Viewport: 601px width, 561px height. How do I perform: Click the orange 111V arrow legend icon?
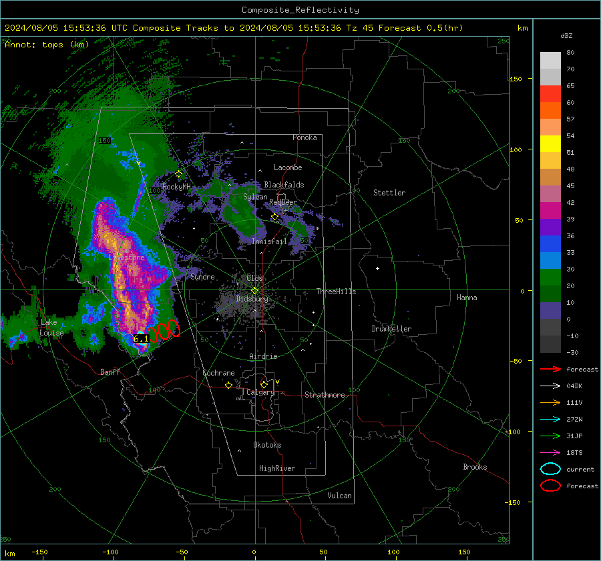point(550,402)
